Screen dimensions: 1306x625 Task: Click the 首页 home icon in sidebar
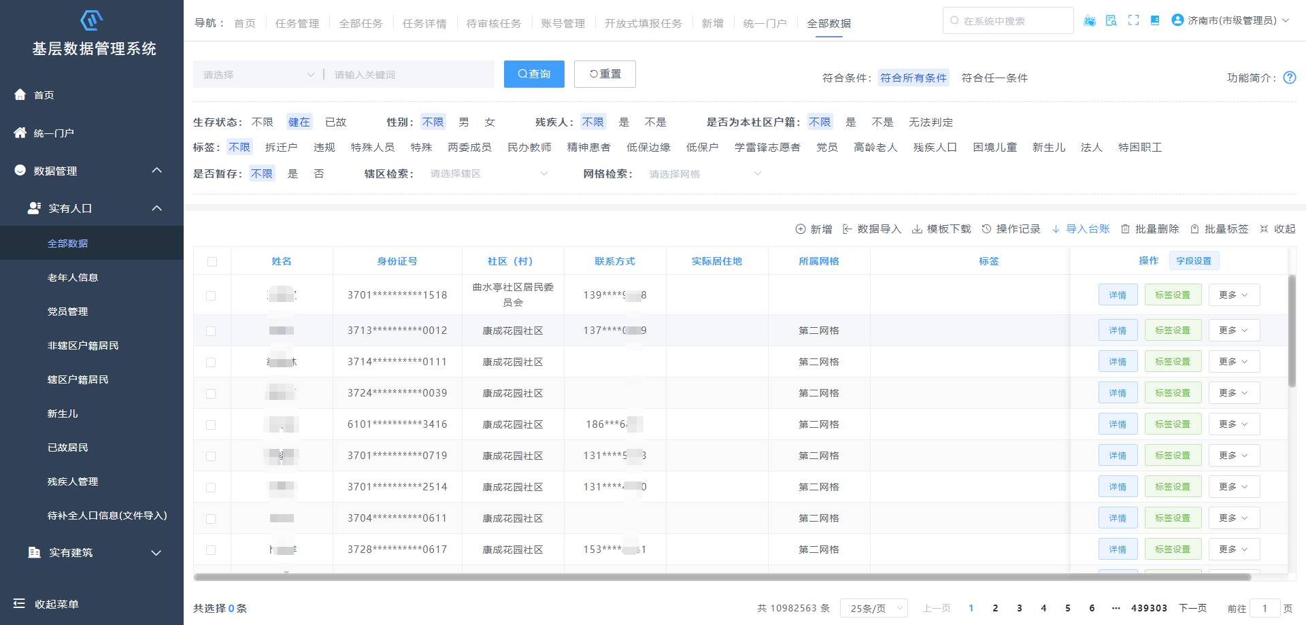pos(20,95)
